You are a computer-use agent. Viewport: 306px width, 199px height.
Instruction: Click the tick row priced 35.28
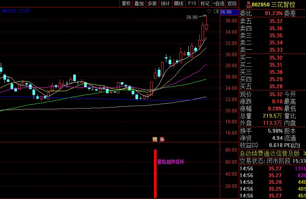273,182
